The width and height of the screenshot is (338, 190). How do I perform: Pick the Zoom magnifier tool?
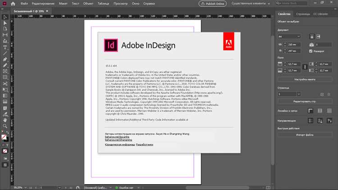coord(5,126)
